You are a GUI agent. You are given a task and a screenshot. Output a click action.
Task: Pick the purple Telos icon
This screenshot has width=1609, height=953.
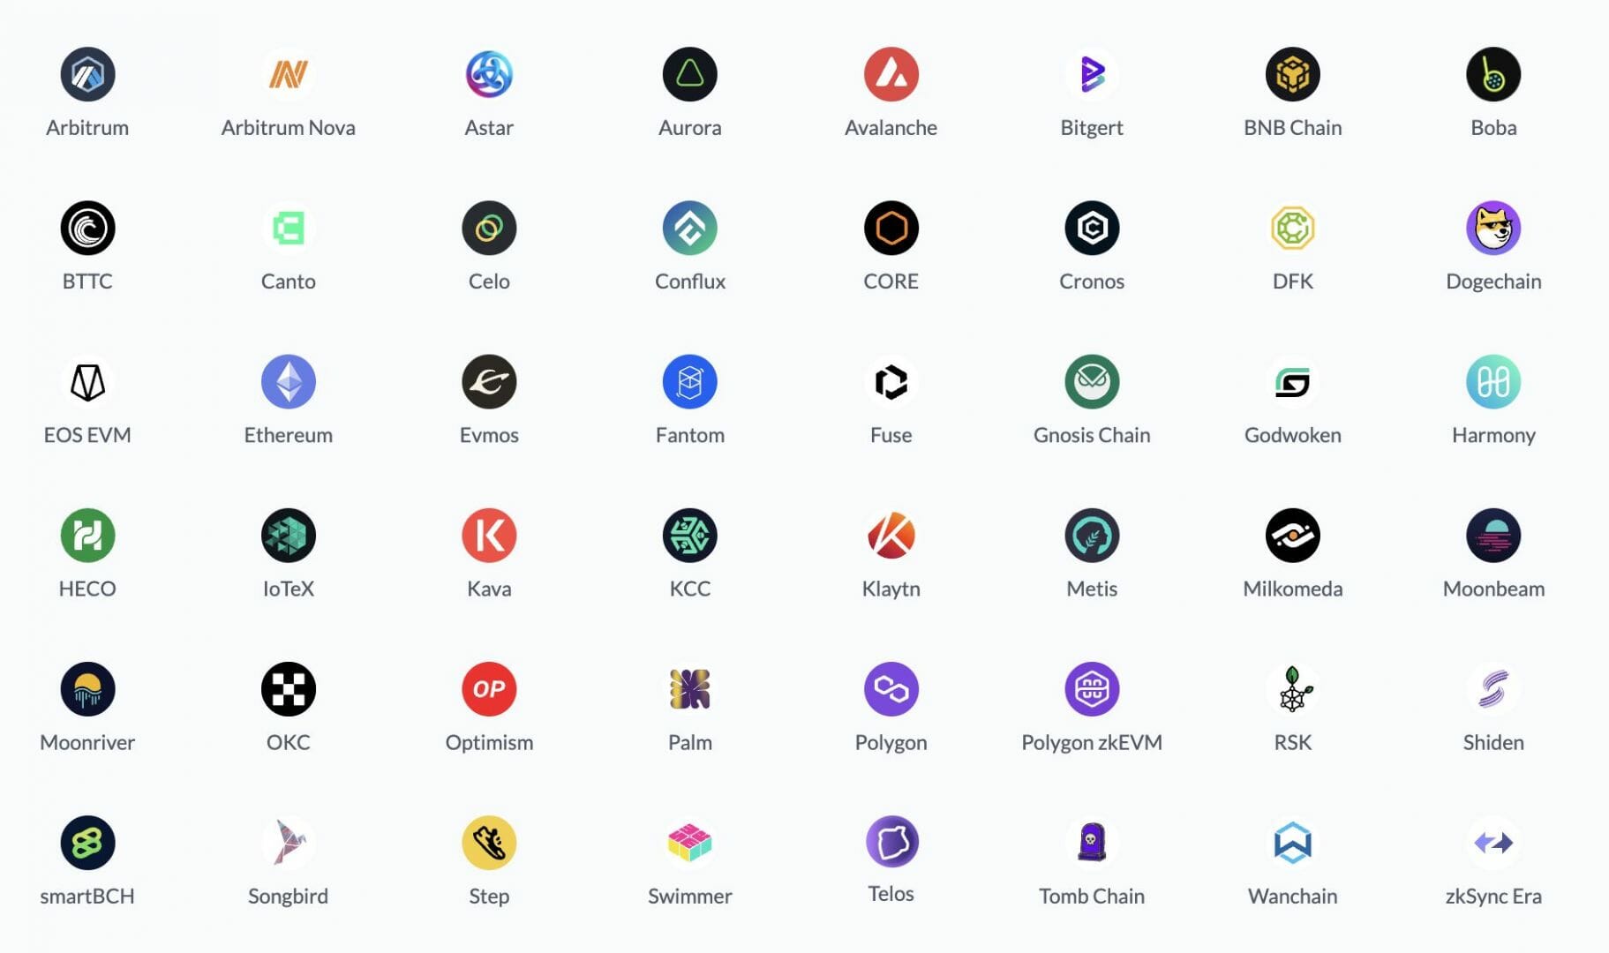click(891, 841)
